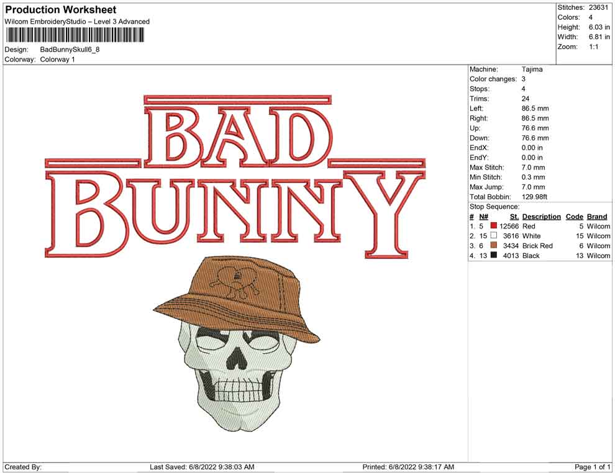The width and height of the screenshot is (615, 473).
Task: Click the 'EndY:' label
Action: tap(479, 158)
